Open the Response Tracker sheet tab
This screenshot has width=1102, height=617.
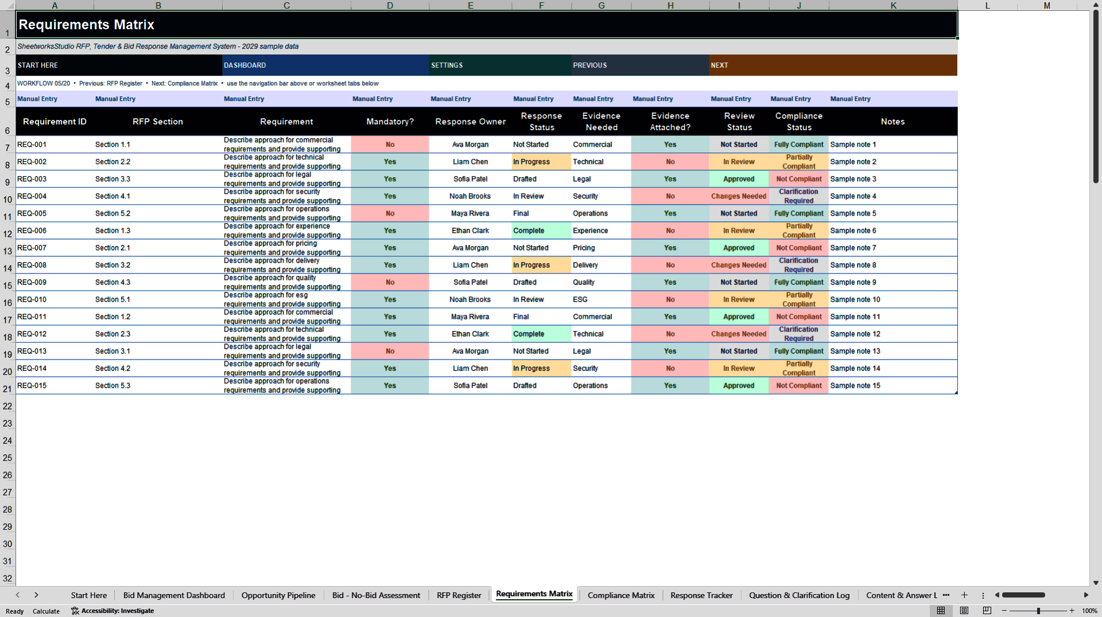pyautogui.click(x=701, y=595)
